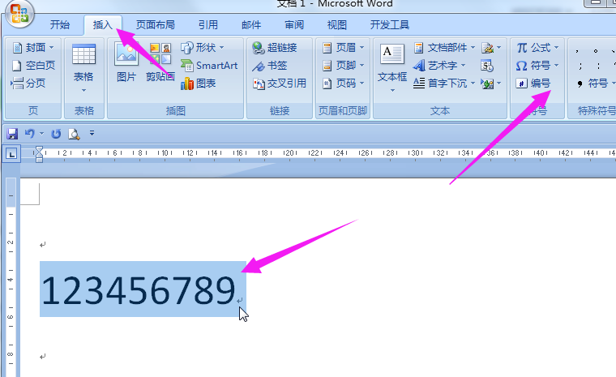The width and height of the screenshot is (616, 377).
Task: Insert a 超链接 hyperlink
Action: (x=274, y=48)
